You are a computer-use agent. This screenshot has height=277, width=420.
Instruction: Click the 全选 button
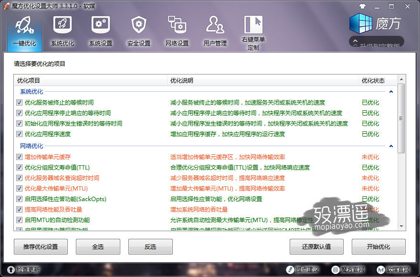pos(98,247)
